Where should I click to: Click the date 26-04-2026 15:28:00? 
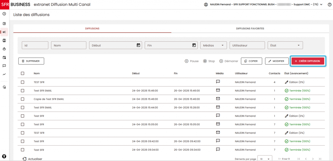[x=187, y=107]
